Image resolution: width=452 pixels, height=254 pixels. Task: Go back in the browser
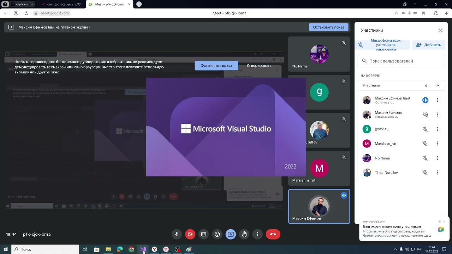[x=6, y=13]
